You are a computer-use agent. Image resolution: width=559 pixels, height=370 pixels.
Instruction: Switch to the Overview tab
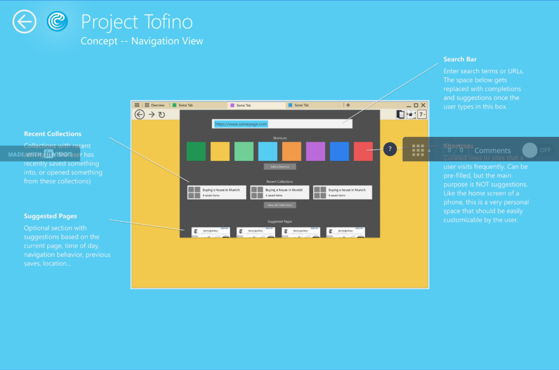point(154,105)
